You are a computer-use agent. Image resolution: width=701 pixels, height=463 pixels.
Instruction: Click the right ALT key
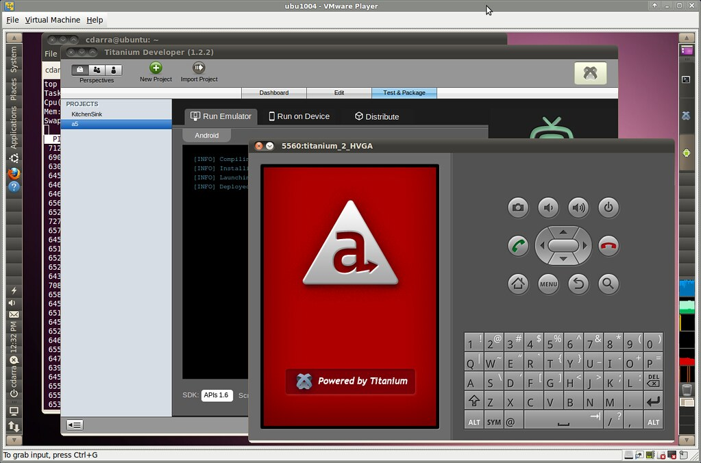pos(653,421)
